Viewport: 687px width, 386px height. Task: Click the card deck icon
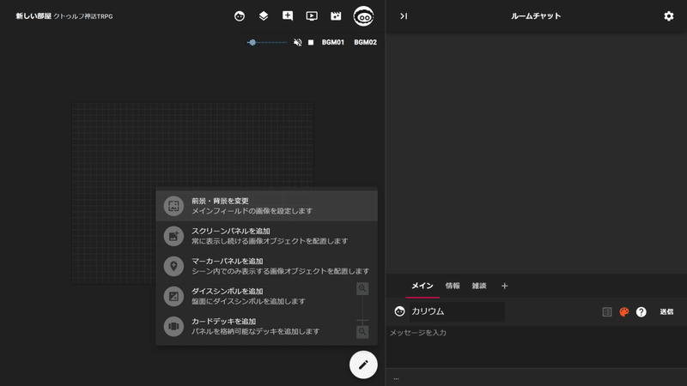173,327
